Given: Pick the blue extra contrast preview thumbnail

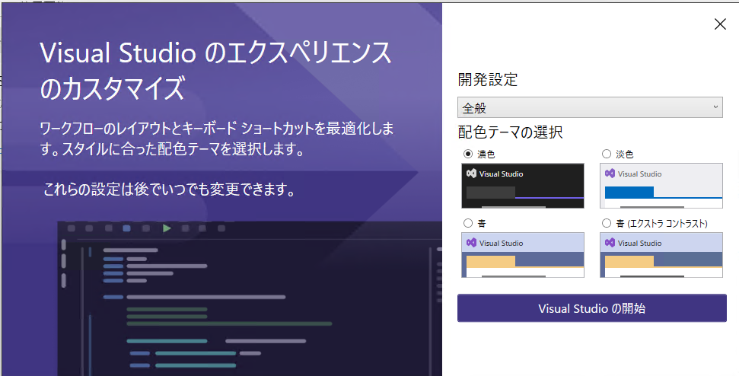Looking at the screenshot, I should pos(661,255).
